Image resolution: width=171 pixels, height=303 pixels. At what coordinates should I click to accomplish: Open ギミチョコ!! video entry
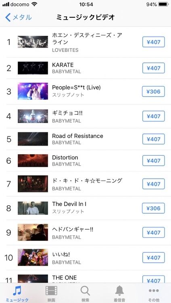click(x=85, y=116)
